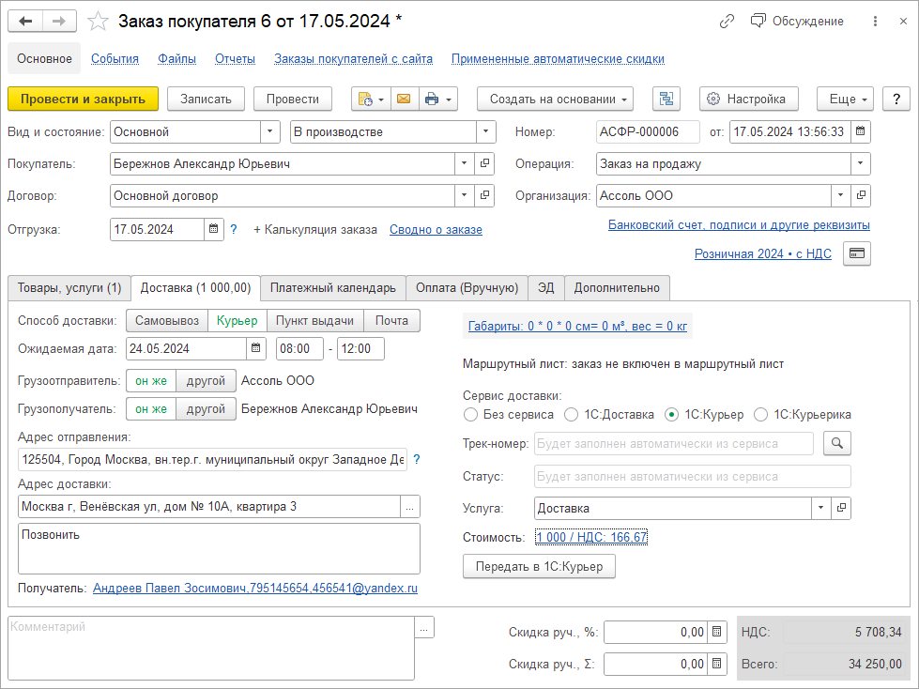This screenshot has width=919, height=689.
Task: Add document to favorites with star icon
Action: click(98, 21)
